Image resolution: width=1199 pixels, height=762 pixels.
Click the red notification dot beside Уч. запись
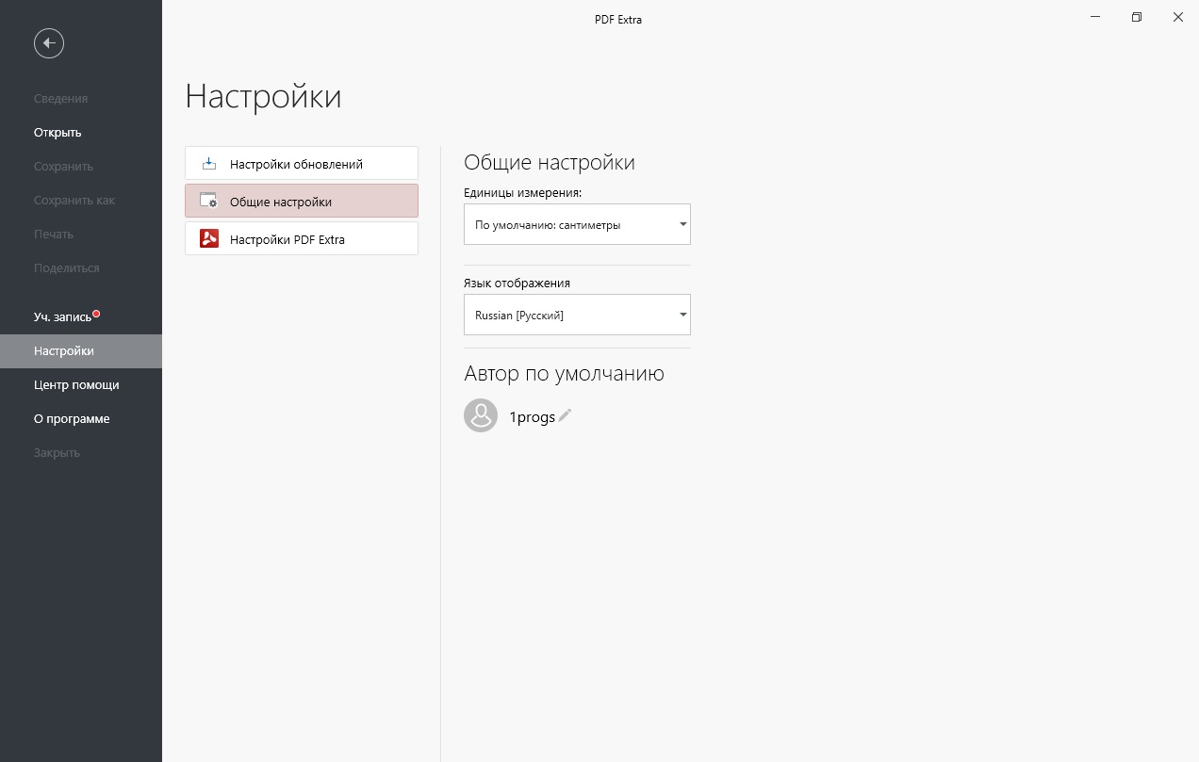pyautogui.click(x=96, y=314)
